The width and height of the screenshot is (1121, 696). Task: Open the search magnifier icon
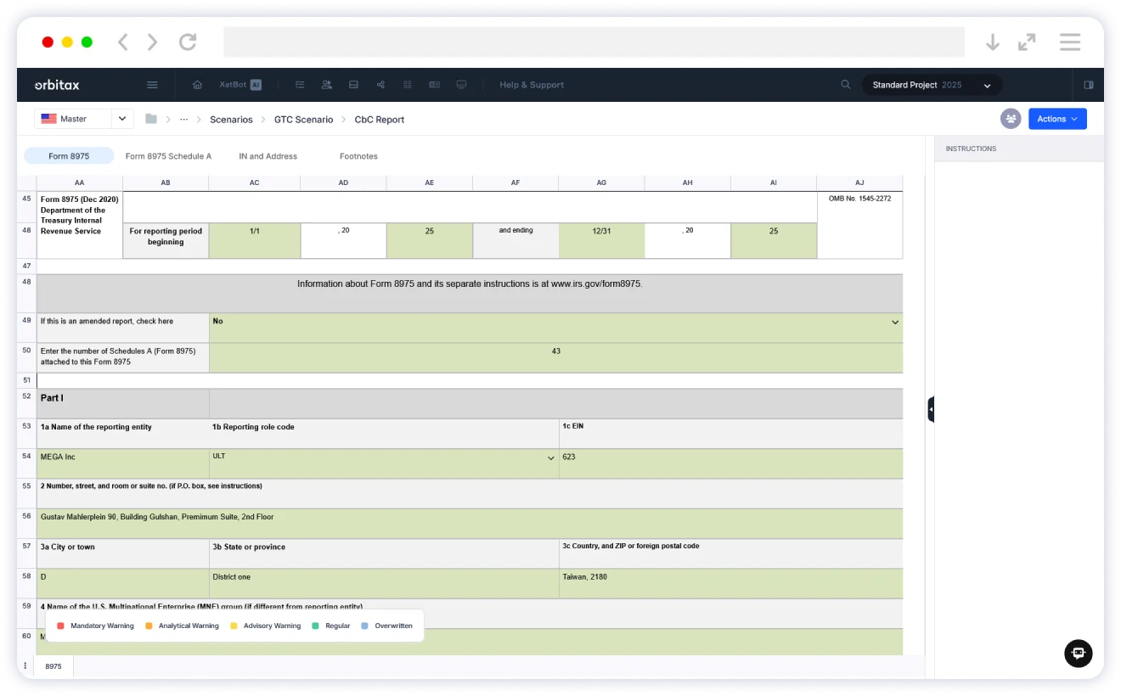845,85
